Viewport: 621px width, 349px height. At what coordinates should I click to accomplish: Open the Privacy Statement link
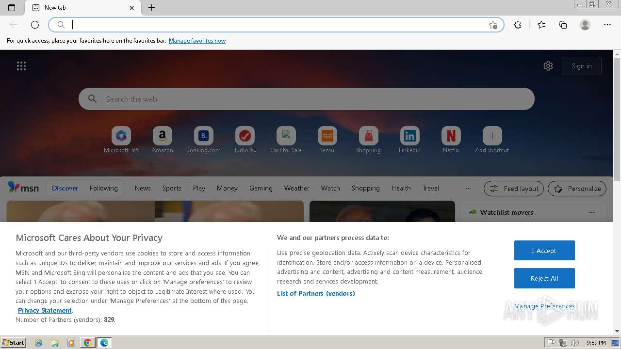(45, 310)
